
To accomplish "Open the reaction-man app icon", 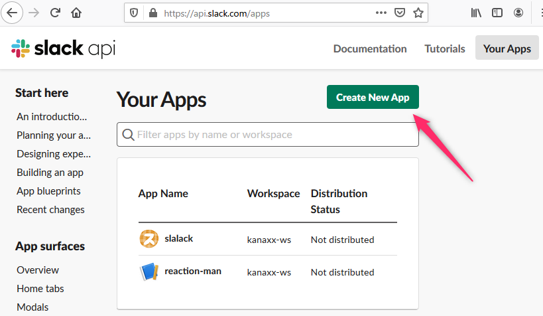I will click(149, 272).
